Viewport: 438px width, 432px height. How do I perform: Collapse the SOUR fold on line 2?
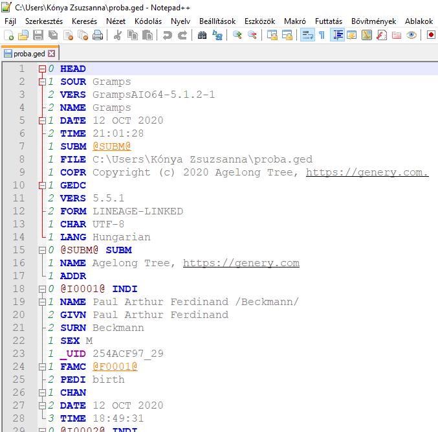pyautogui.click(x=42, y=82)
